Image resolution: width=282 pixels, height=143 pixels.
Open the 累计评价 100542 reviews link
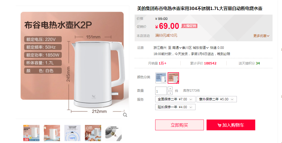[x=203, y=63]
